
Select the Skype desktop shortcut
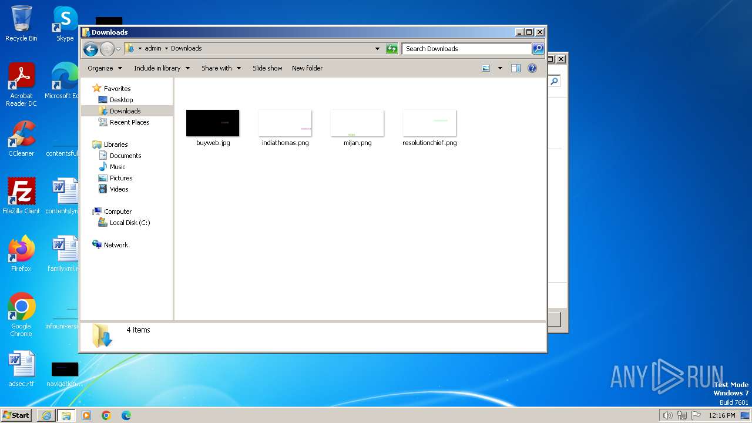65,23
